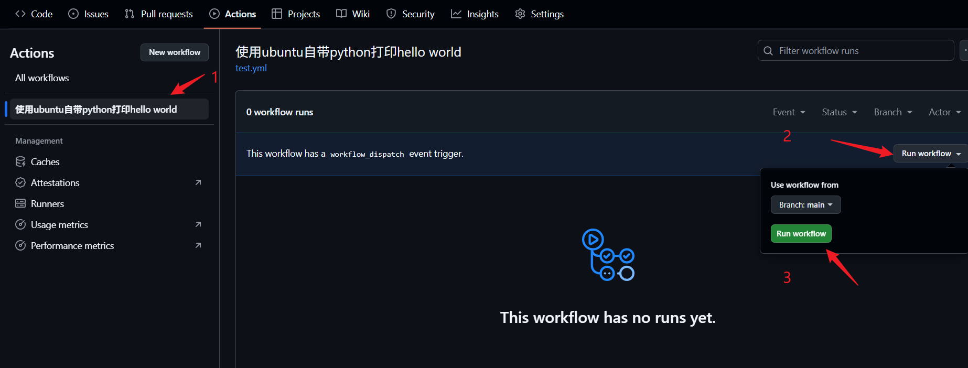Expand the Actor filter dropdown
The image size is (968, 368).
click(944, 112)
